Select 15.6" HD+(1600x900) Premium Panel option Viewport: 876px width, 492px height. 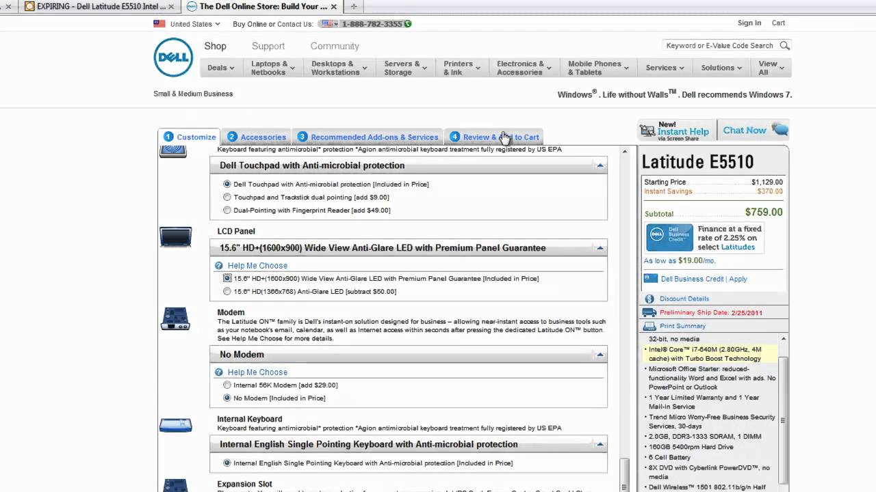(x=227, y=278)
